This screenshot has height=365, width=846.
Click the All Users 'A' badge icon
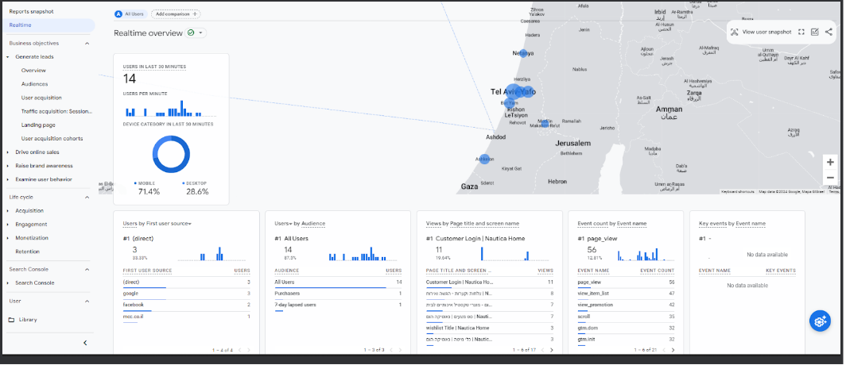click(x=118, y=14)
